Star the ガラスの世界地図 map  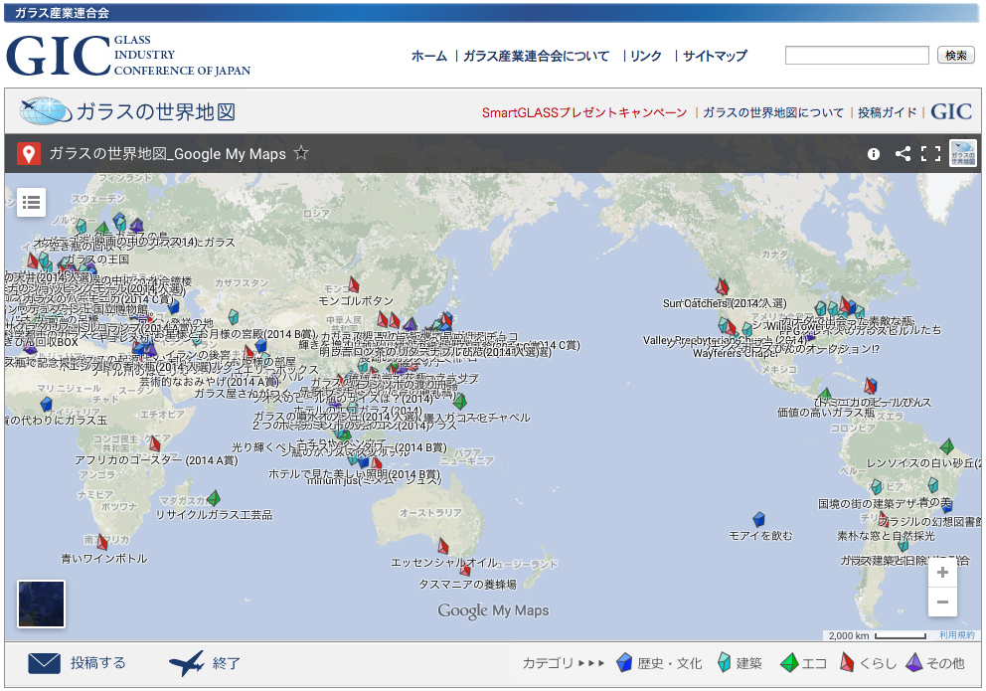point(302,153)
